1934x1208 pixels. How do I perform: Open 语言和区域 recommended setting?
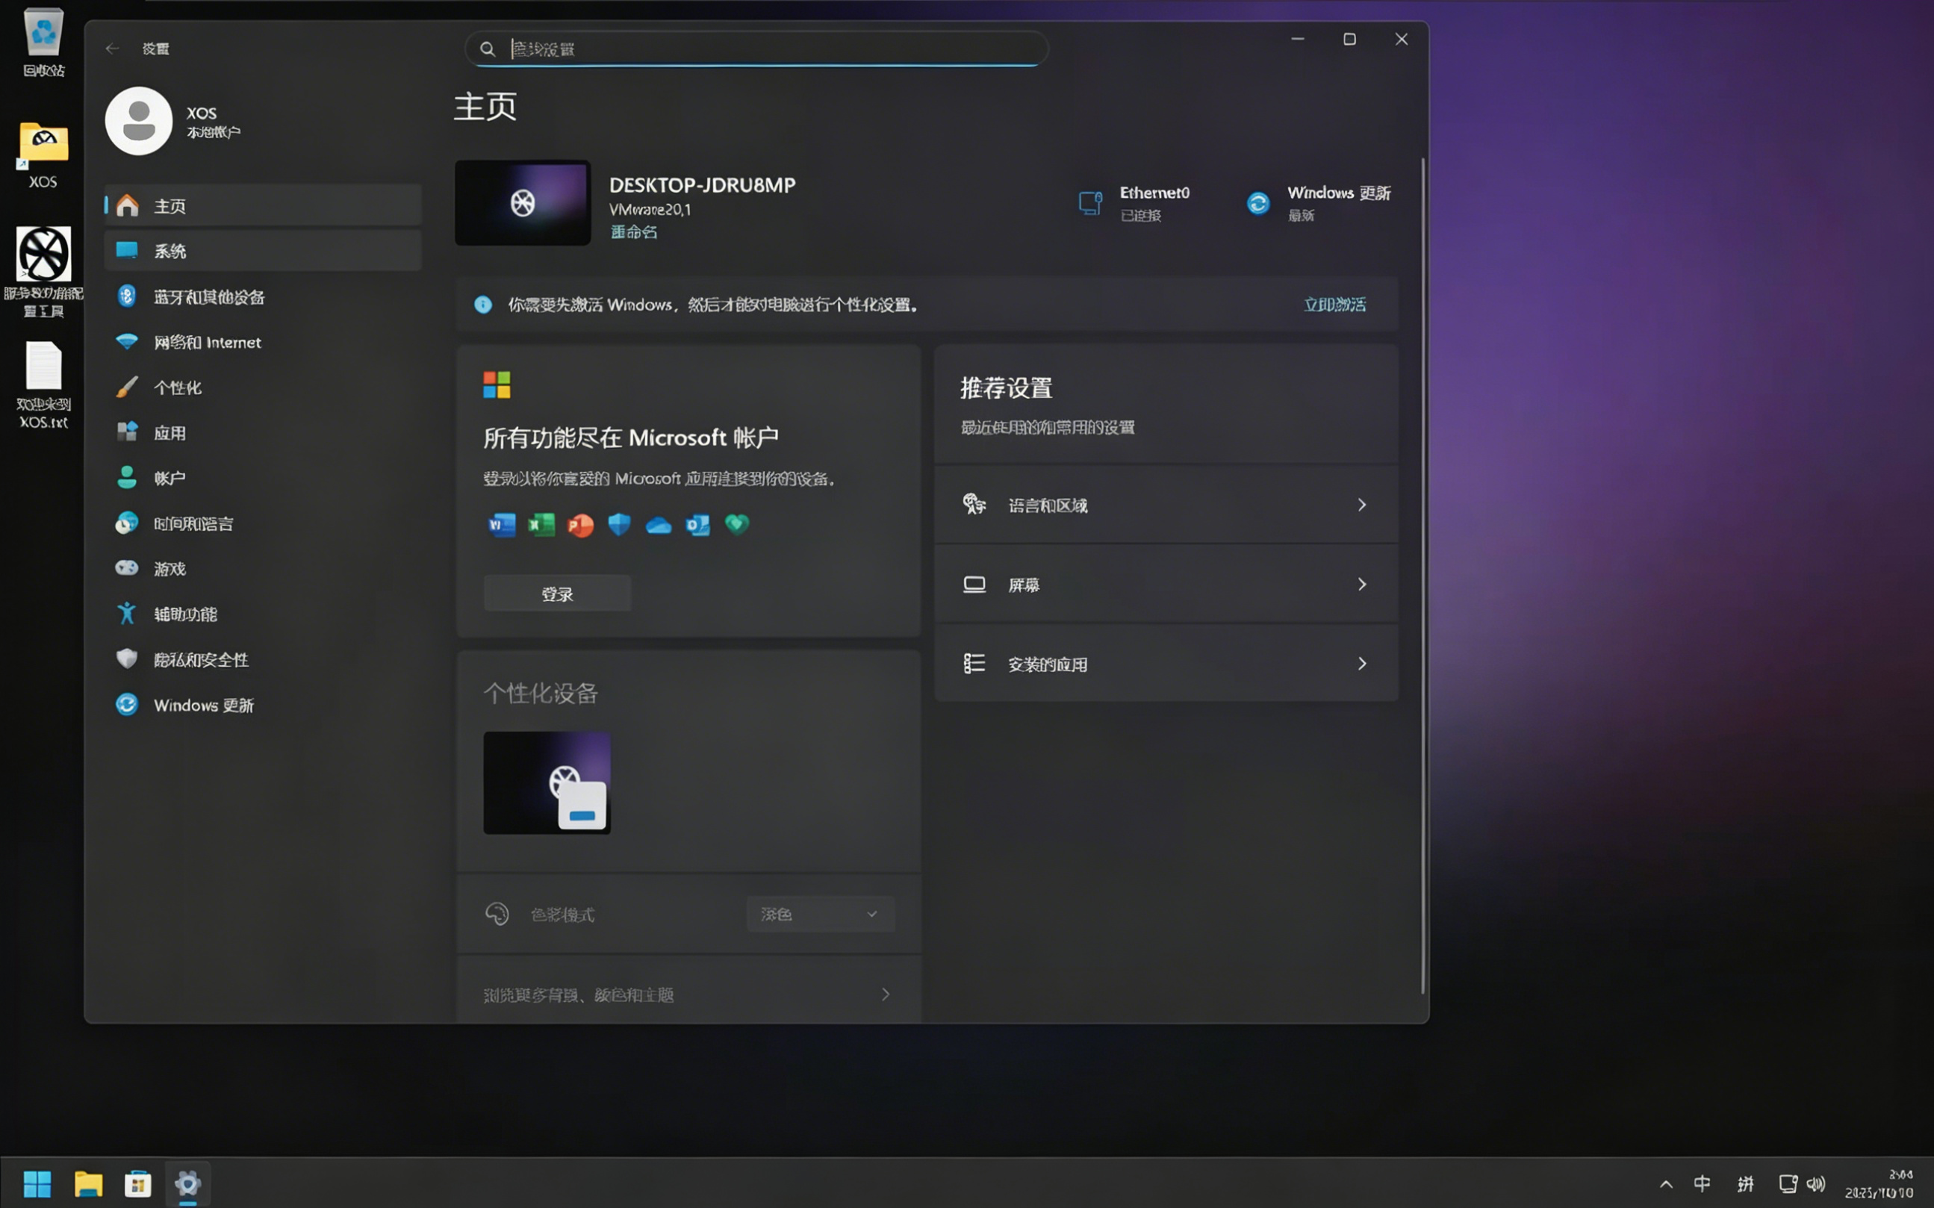[1166, 505]
